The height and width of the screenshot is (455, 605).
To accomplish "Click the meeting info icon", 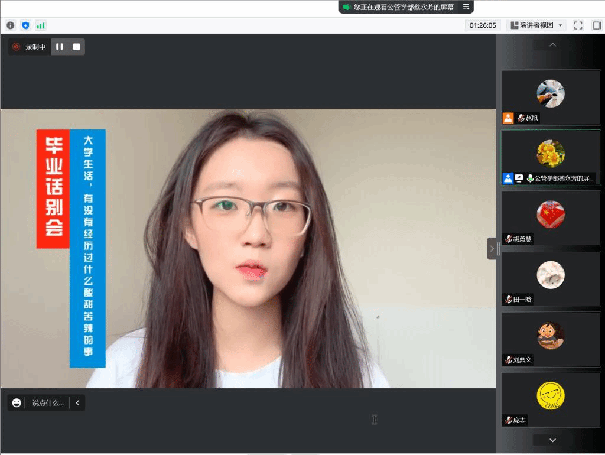I will 10,25.
